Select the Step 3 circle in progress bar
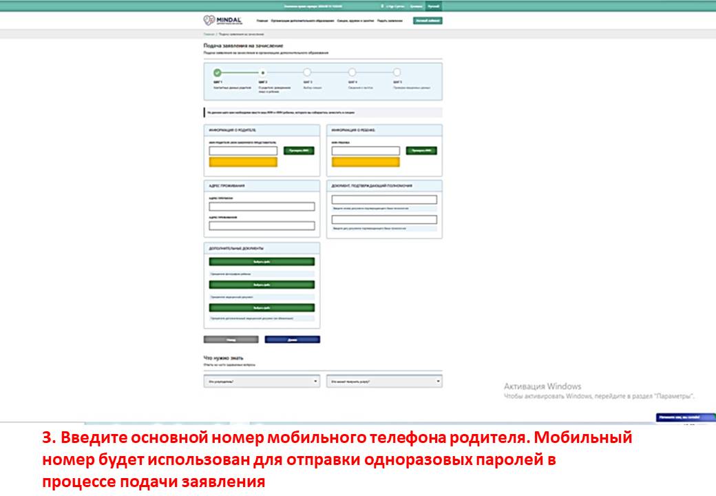This screenshot has width=716, height=496. pos(307,72)
